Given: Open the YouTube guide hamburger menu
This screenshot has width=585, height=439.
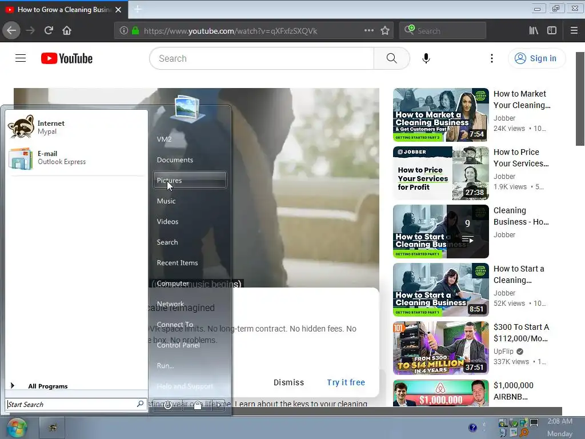Looking at the screenshot, I should (x=21, y=58).
